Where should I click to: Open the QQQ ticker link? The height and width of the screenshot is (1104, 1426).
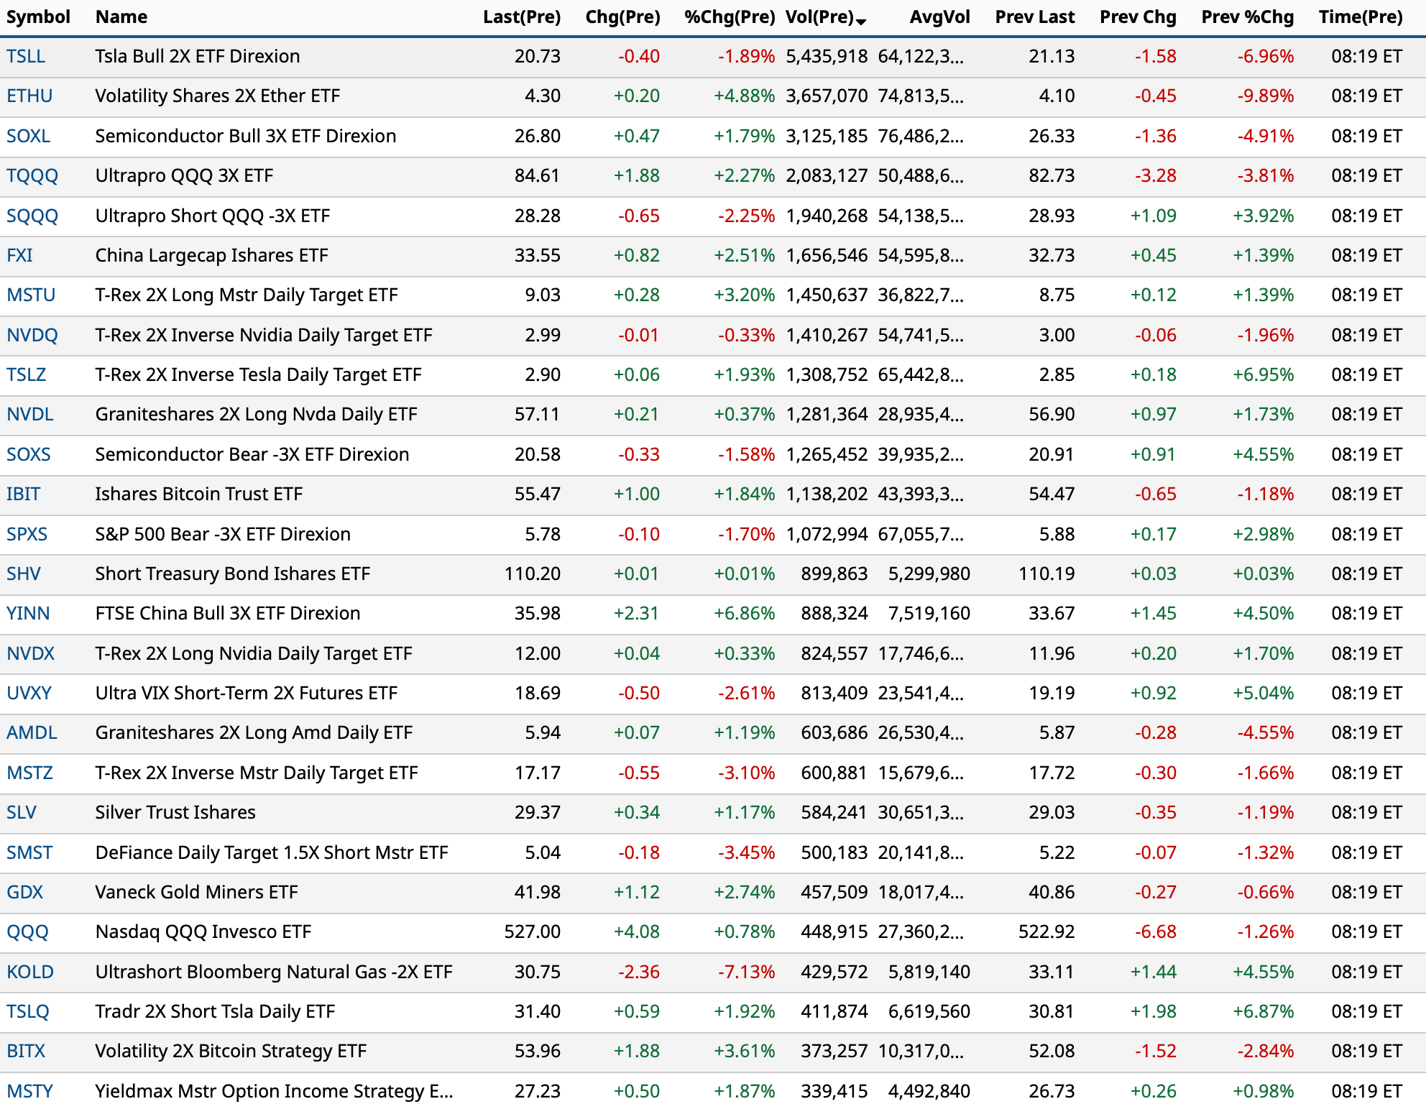(27, 932)
